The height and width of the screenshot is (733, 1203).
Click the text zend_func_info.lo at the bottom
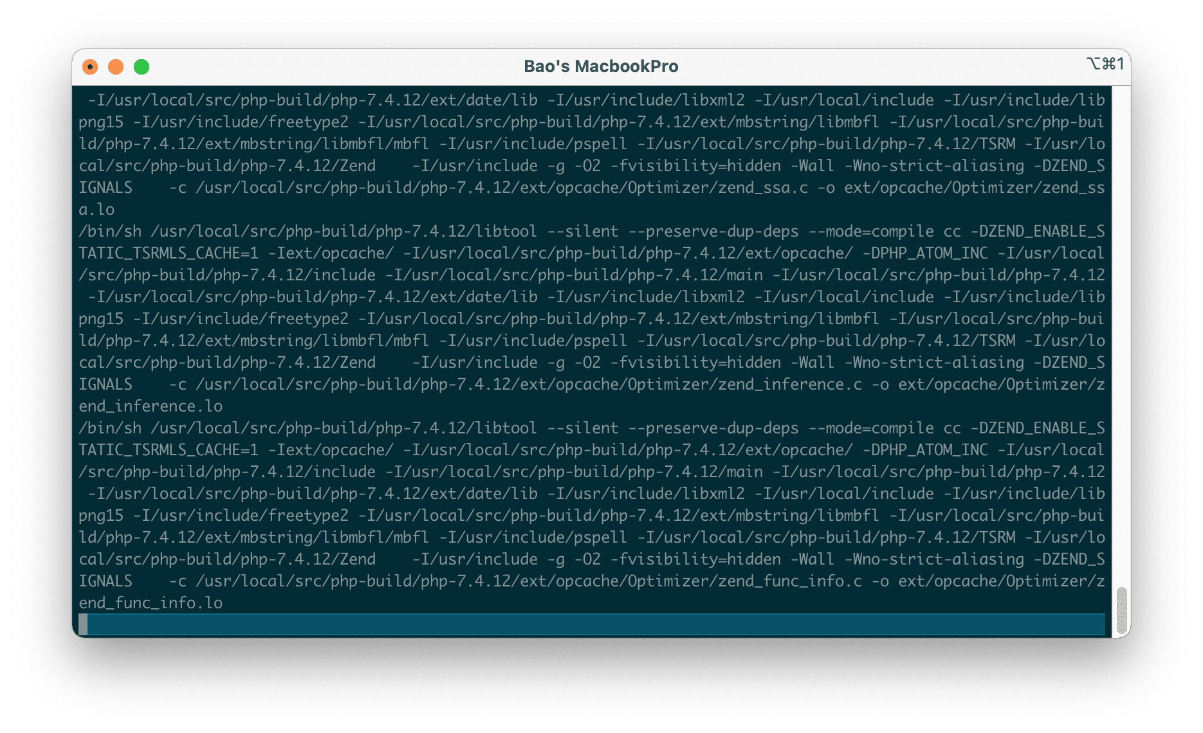tap(149, 602)
